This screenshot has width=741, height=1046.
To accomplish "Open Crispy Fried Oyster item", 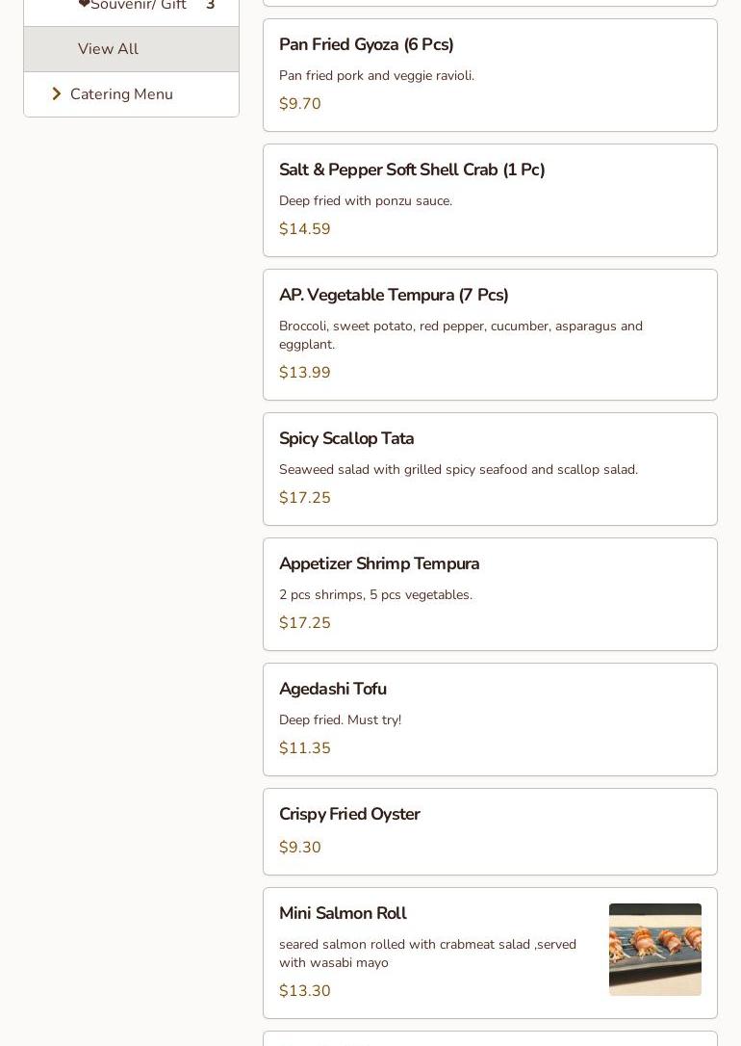I will [349, 815].
